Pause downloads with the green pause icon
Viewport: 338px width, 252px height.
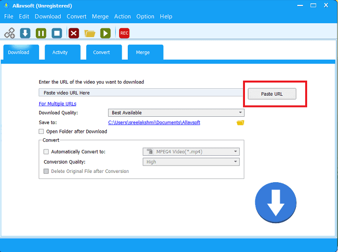41,33
